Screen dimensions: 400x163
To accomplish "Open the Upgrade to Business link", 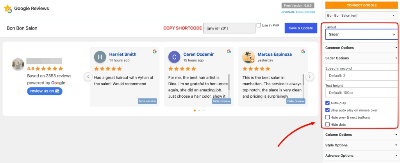I will 298,12.
